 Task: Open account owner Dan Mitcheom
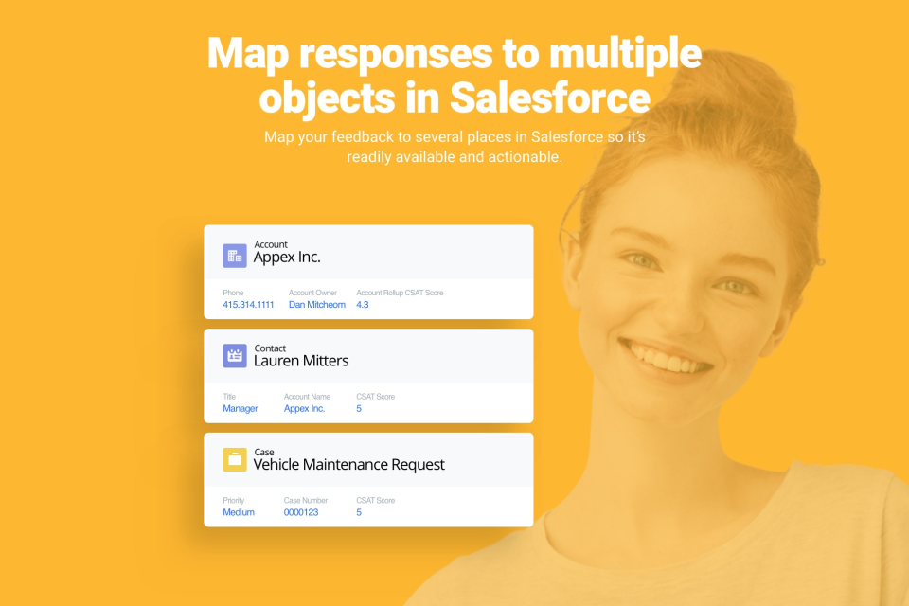[x=317, y=305]
